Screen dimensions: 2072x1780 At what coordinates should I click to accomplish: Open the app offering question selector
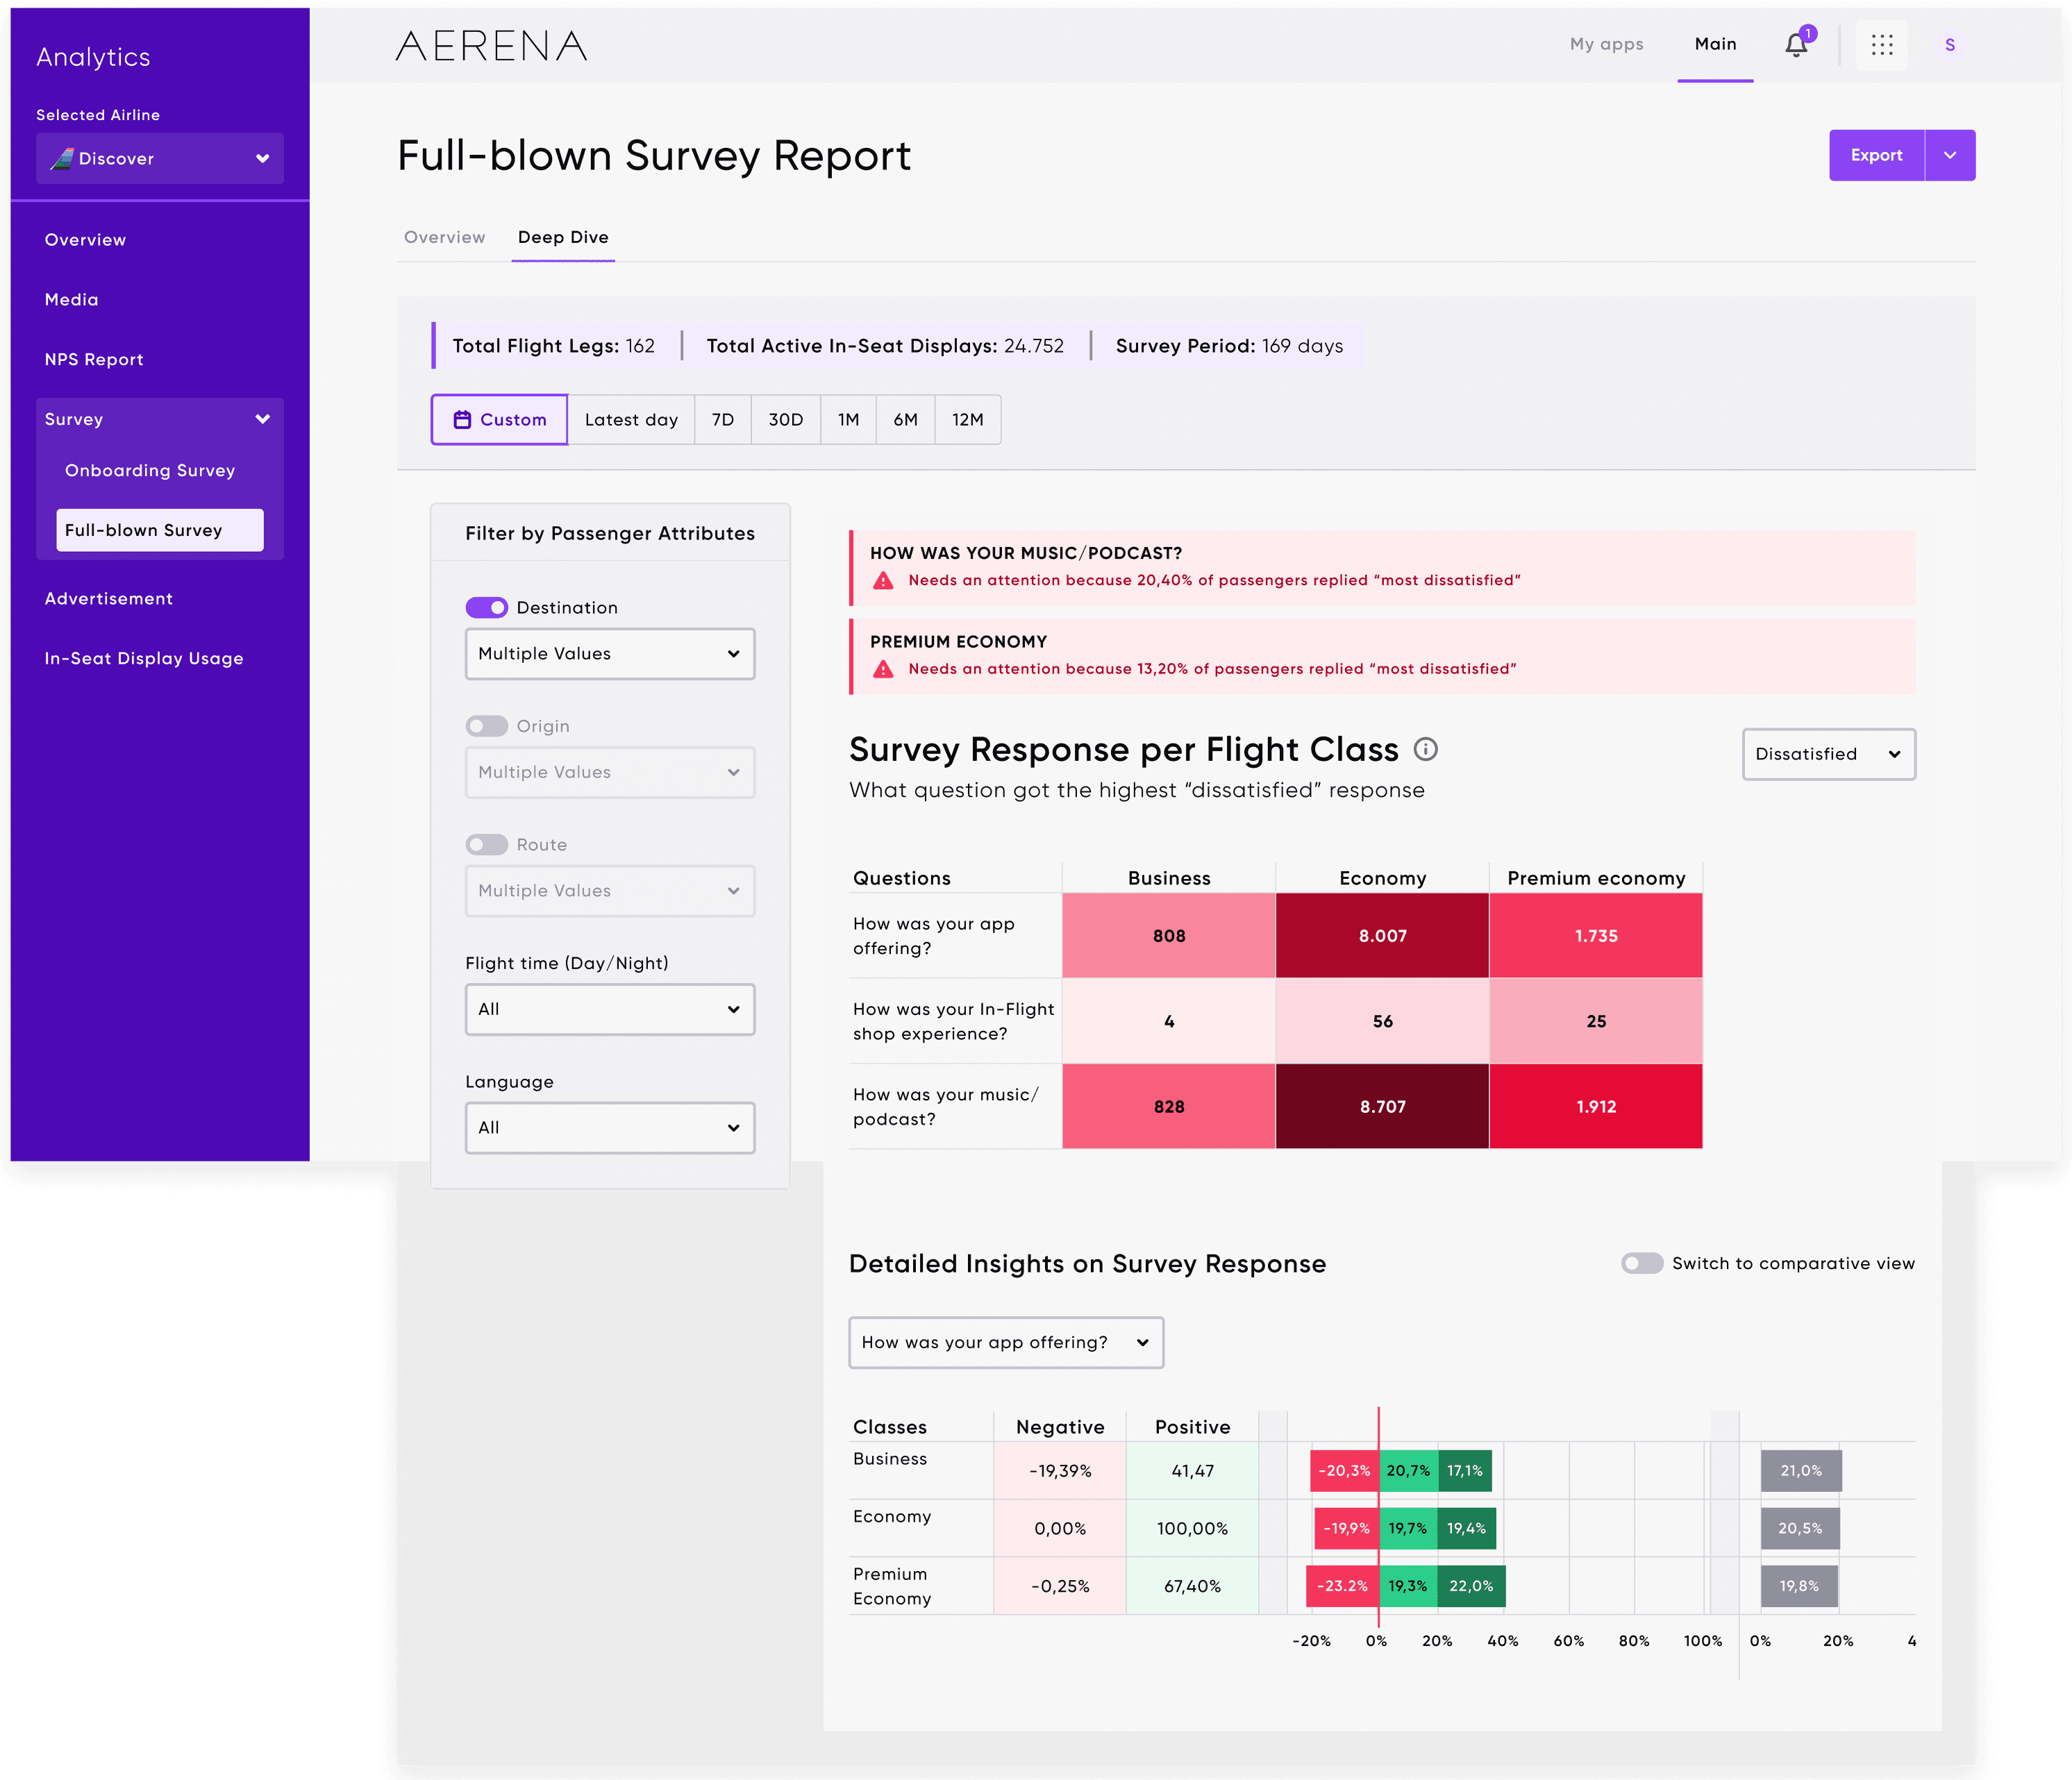tap(1005, 1342)
